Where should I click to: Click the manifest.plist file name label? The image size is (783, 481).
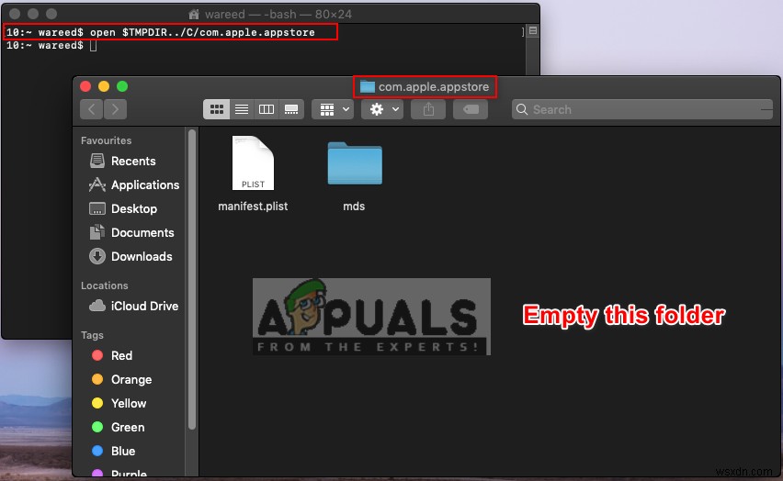[x=253, y=206]
